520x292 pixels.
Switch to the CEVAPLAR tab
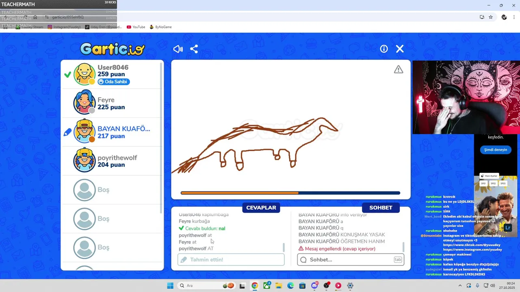(261, 208)
